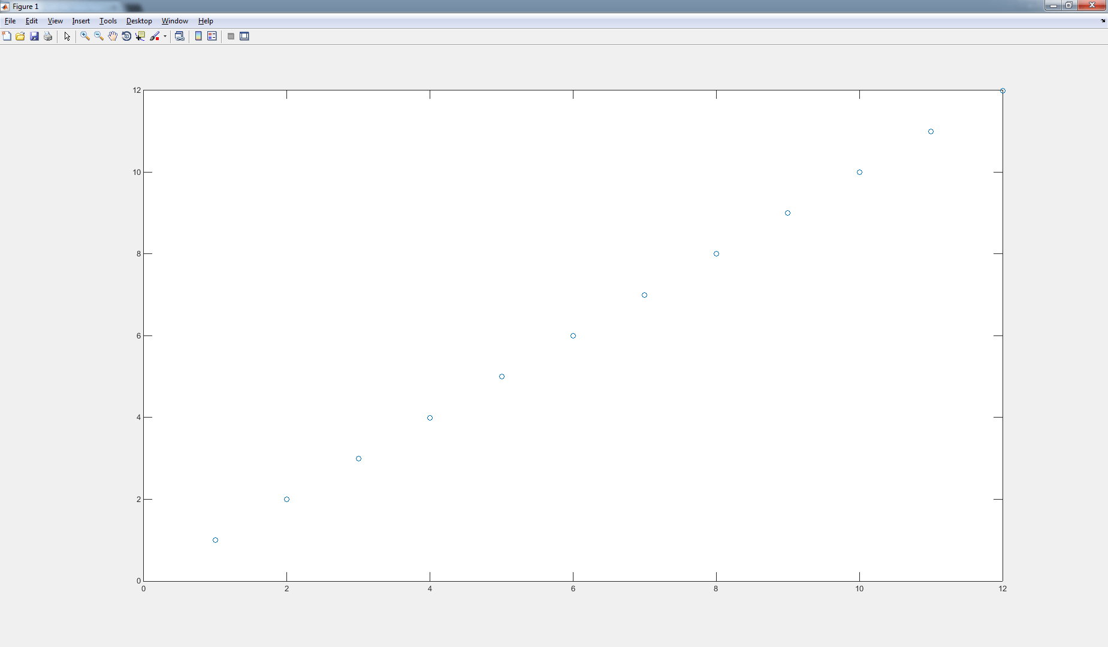1108x647 pixels.
Task: Select the Zoom Out magnifier tool
Action: [x=99, y=37]
